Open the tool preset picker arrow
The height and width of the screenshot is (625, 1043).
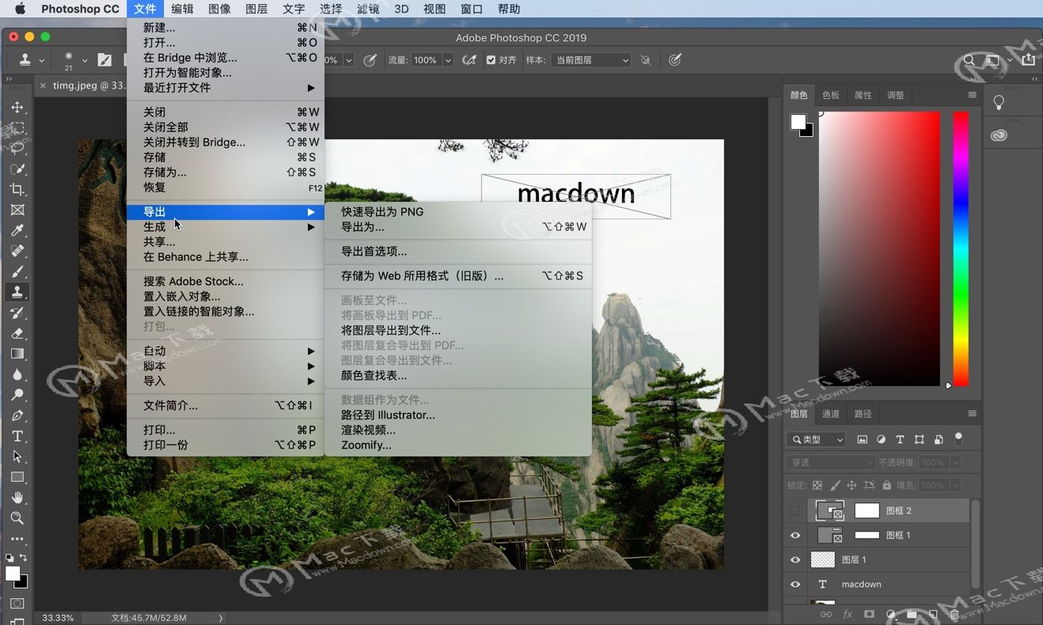click(41, 60)
